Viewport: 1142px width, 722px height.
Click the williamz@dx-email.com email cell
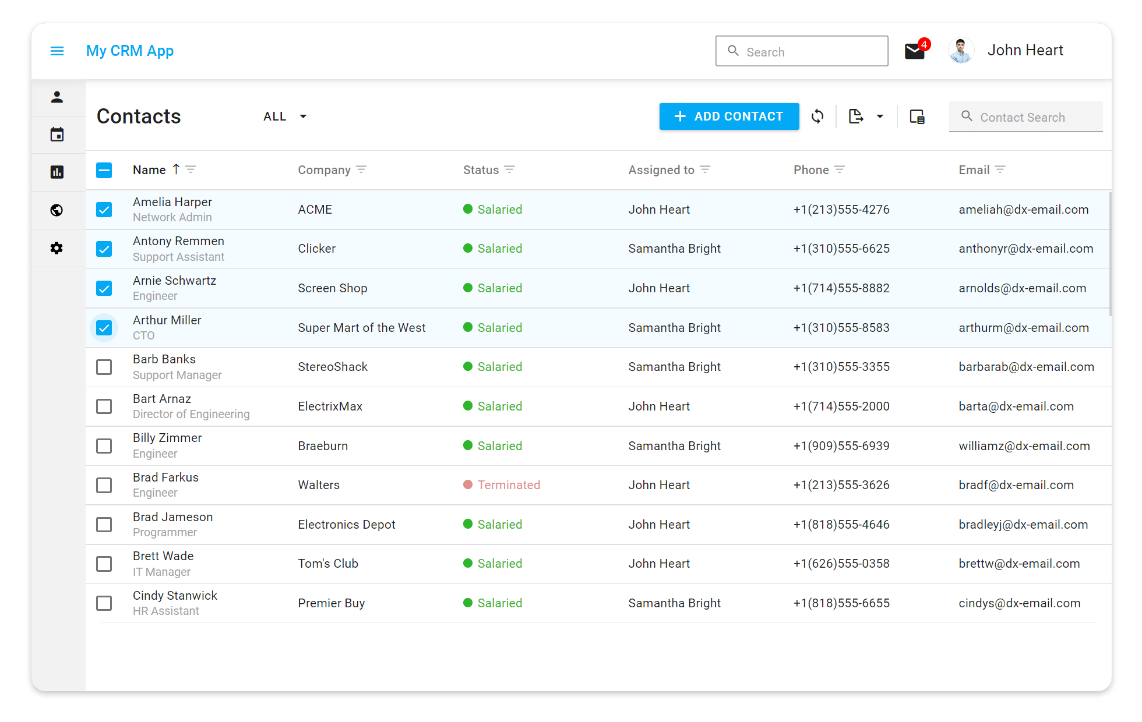click(x=1024, y=446)
